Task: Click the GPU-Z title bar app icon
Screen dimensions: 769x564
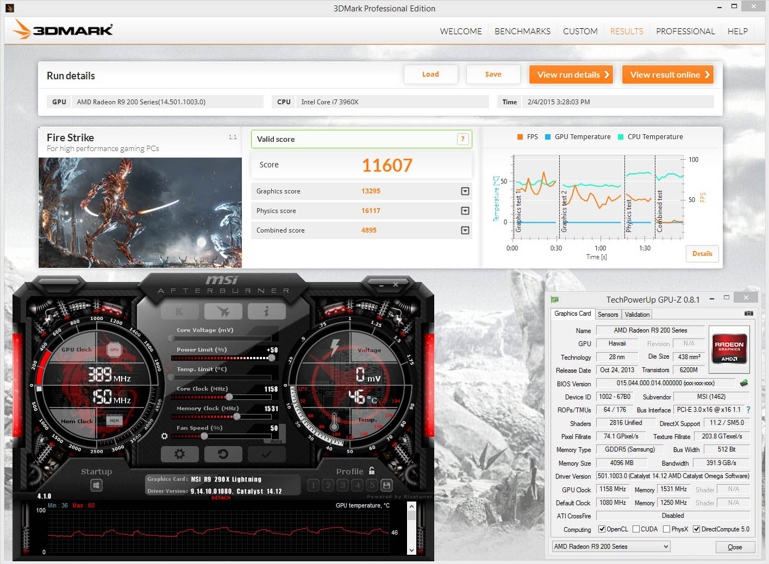Action: click(555, 299)
